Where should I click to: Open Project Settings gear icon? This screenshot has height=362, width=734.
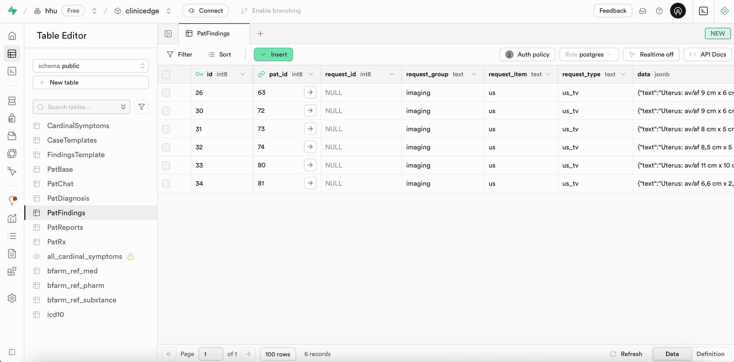tap(12, 298)
